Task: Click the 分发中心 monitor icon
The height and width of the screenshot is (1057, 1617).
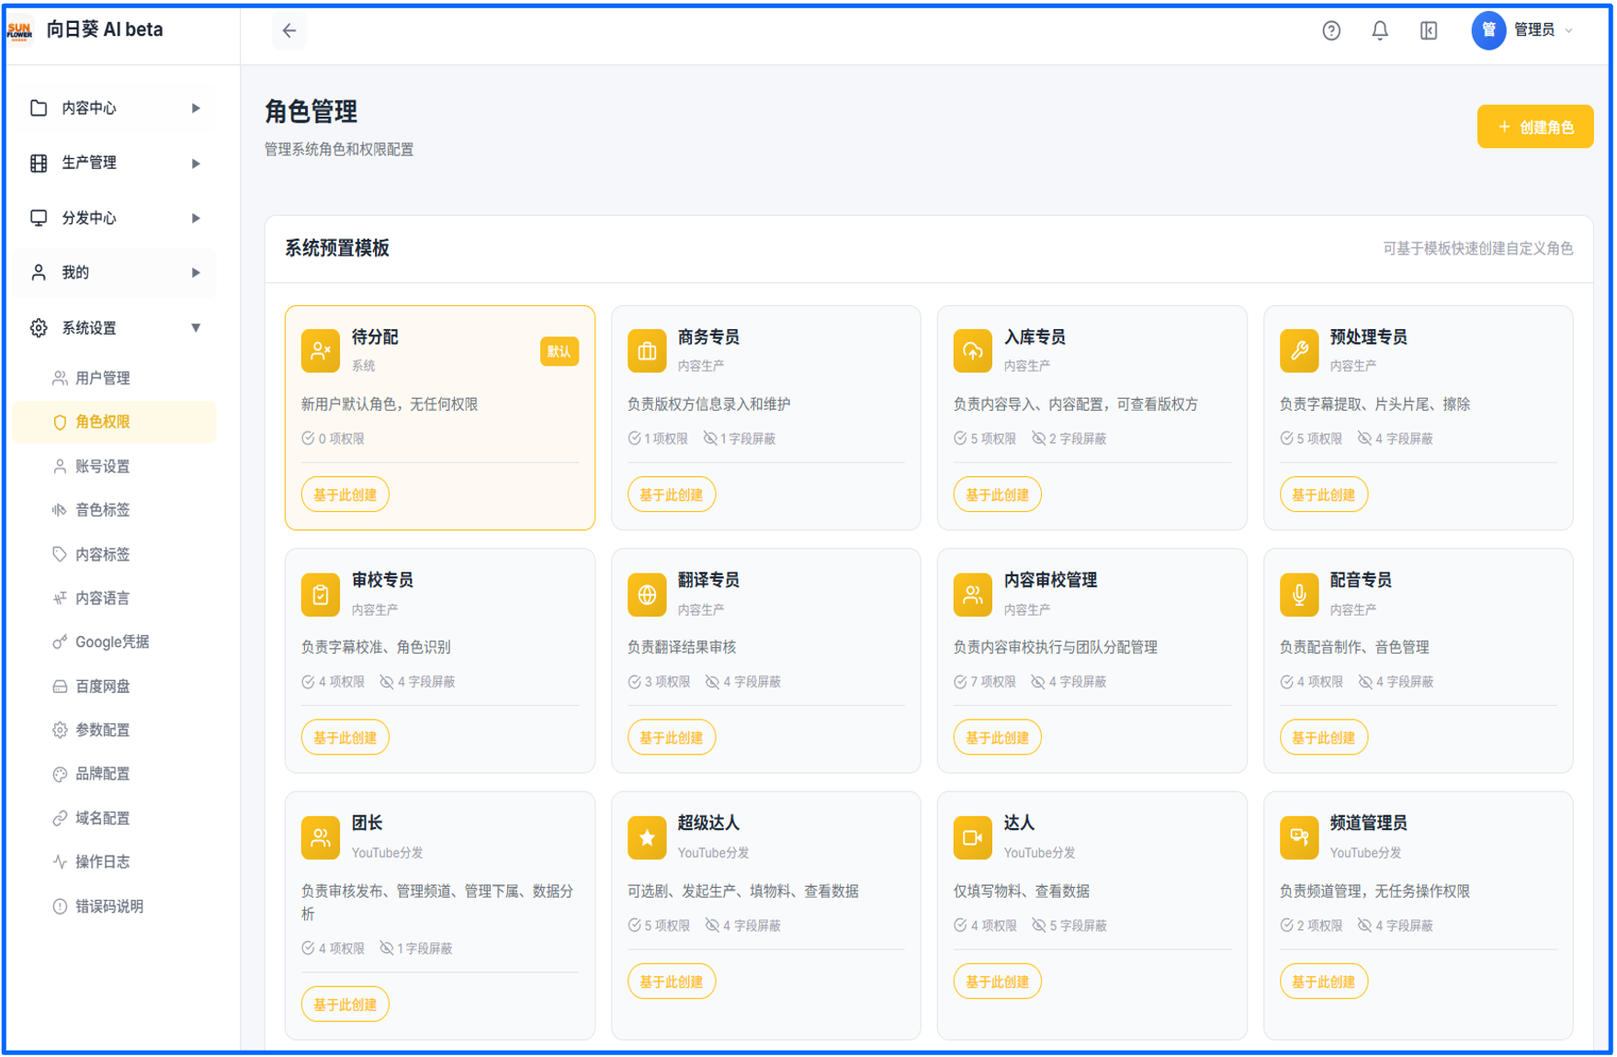Action: pyautogui.click(x=39, y=218)
